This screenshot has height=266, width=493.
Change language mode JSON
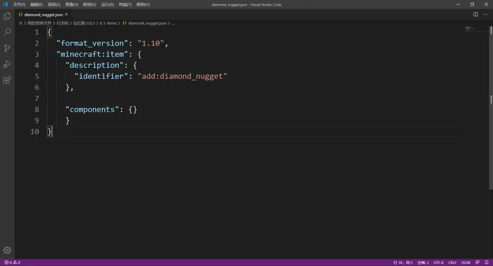click(466, 262)
